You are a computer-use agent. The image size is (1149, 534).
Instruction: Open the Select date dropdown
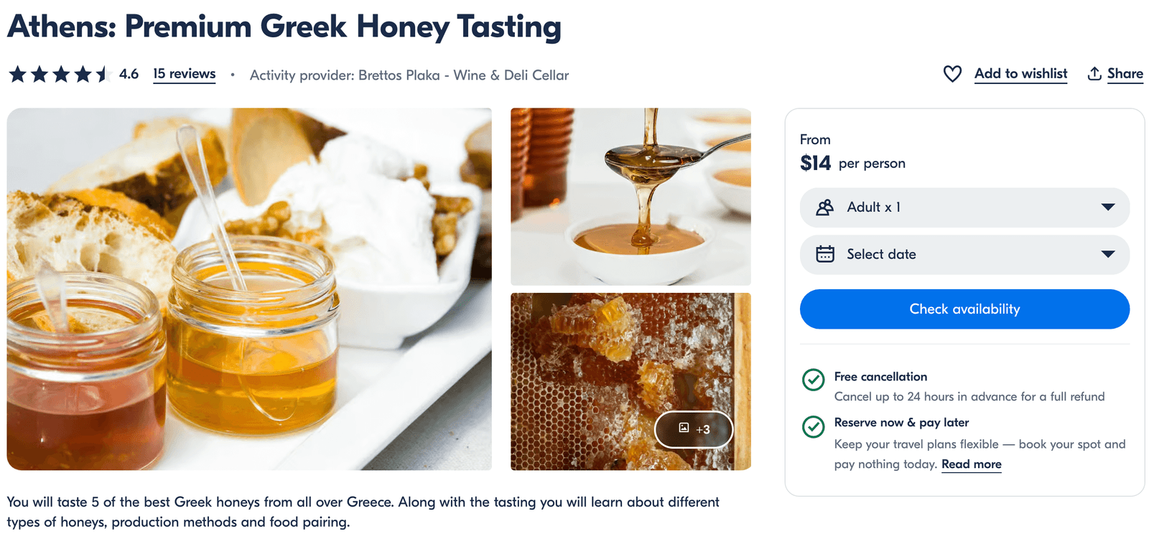[x=964, y=255]
